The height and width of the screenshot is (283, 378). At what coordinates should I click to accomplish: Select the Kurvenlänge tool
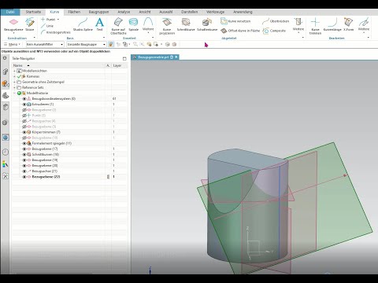click(x=332, y=24)
